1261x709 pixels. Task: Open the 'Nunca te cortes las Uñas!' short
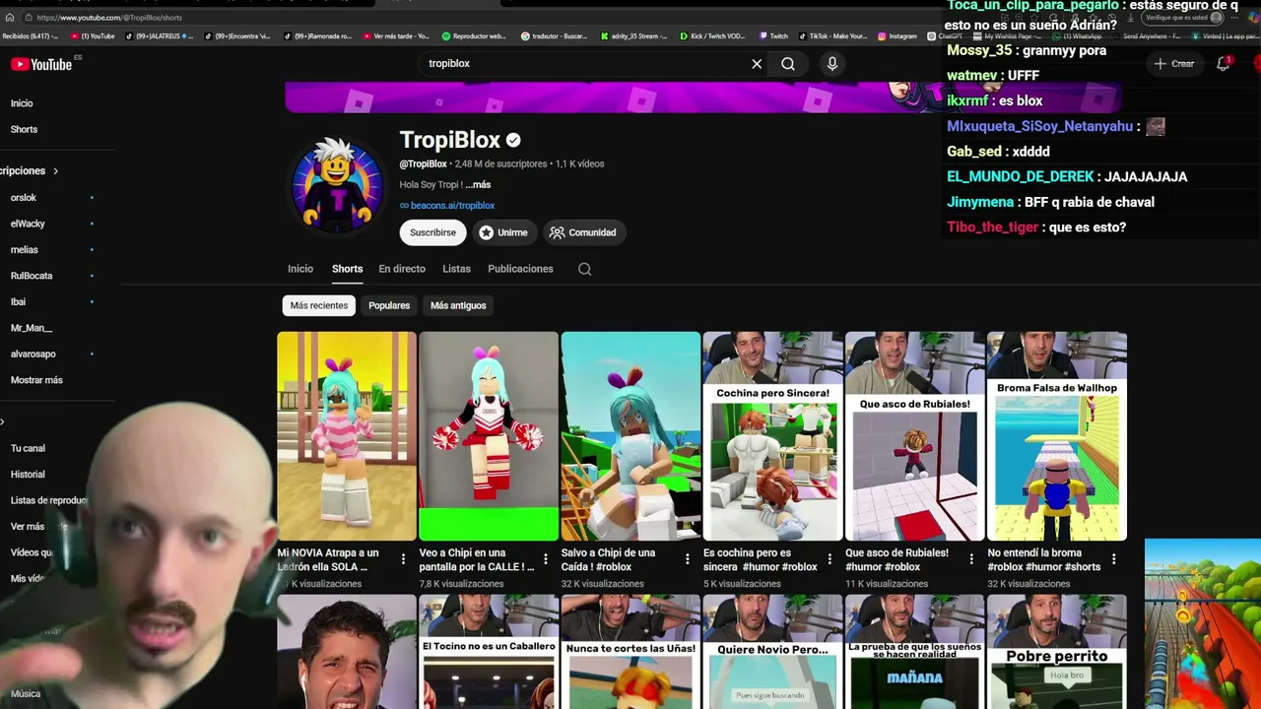(630, 652)
